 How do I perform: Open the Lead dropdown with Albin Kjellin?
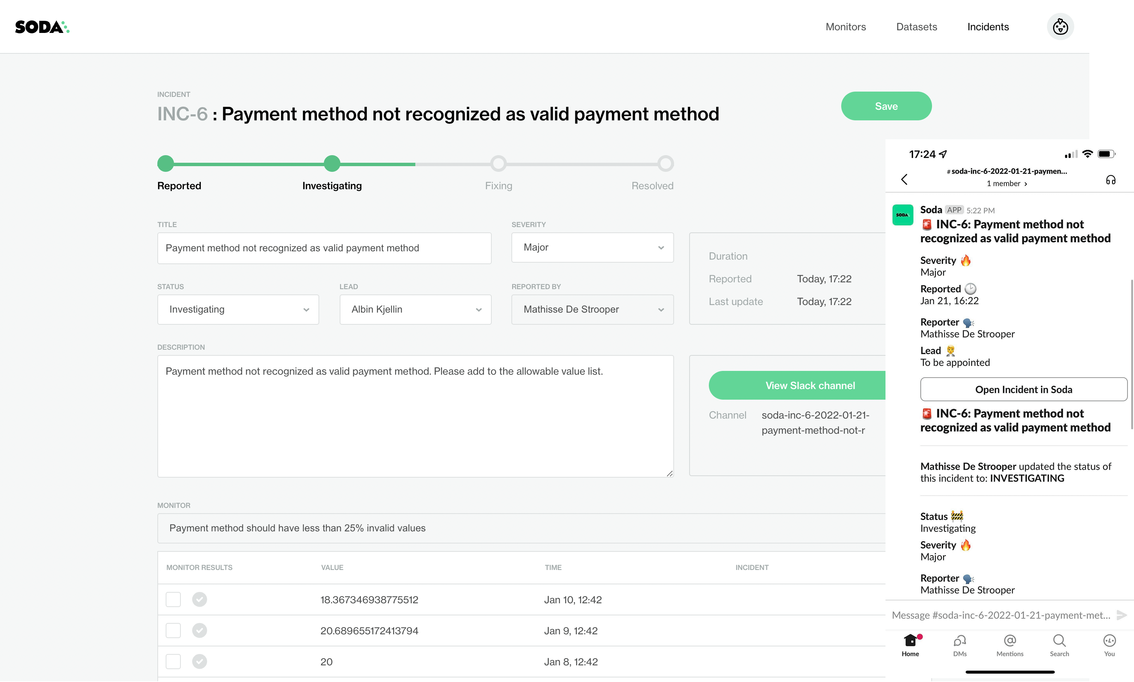(415, 310)
